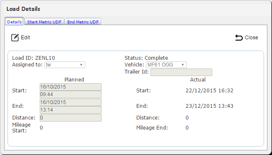Screen dimensions: 272x155
Task: Open the Vehicle dropdown showing MF61 OGG
Action: click(x=166, y=65)
